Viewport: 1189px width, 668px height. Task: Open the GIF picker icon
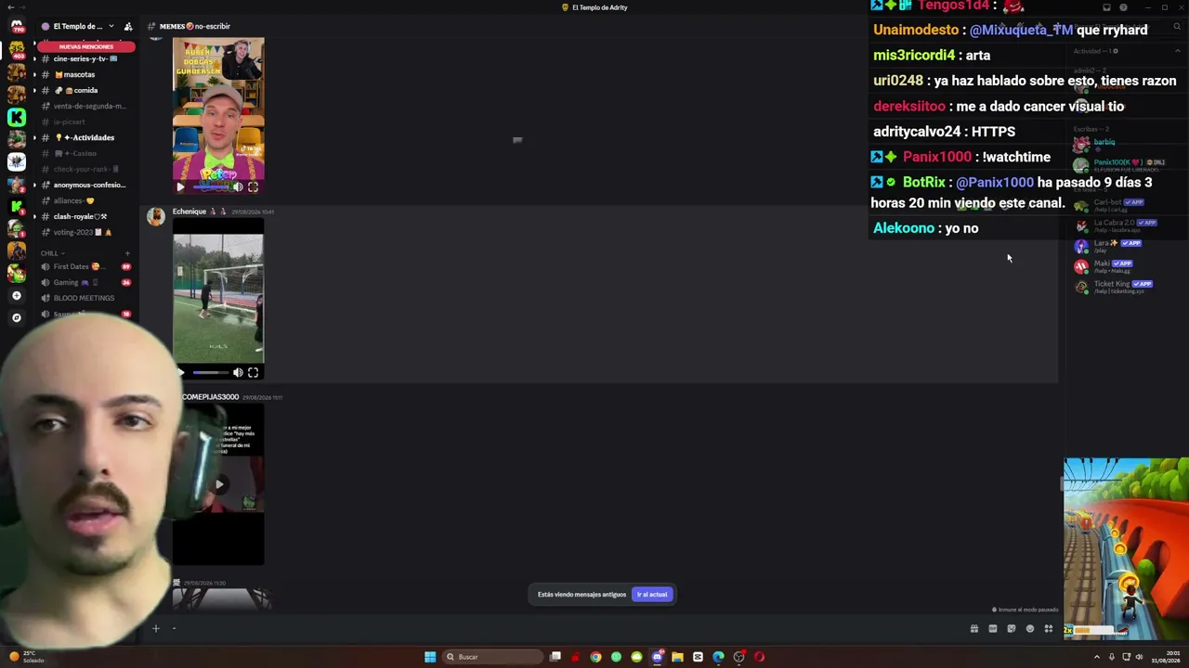992,629
